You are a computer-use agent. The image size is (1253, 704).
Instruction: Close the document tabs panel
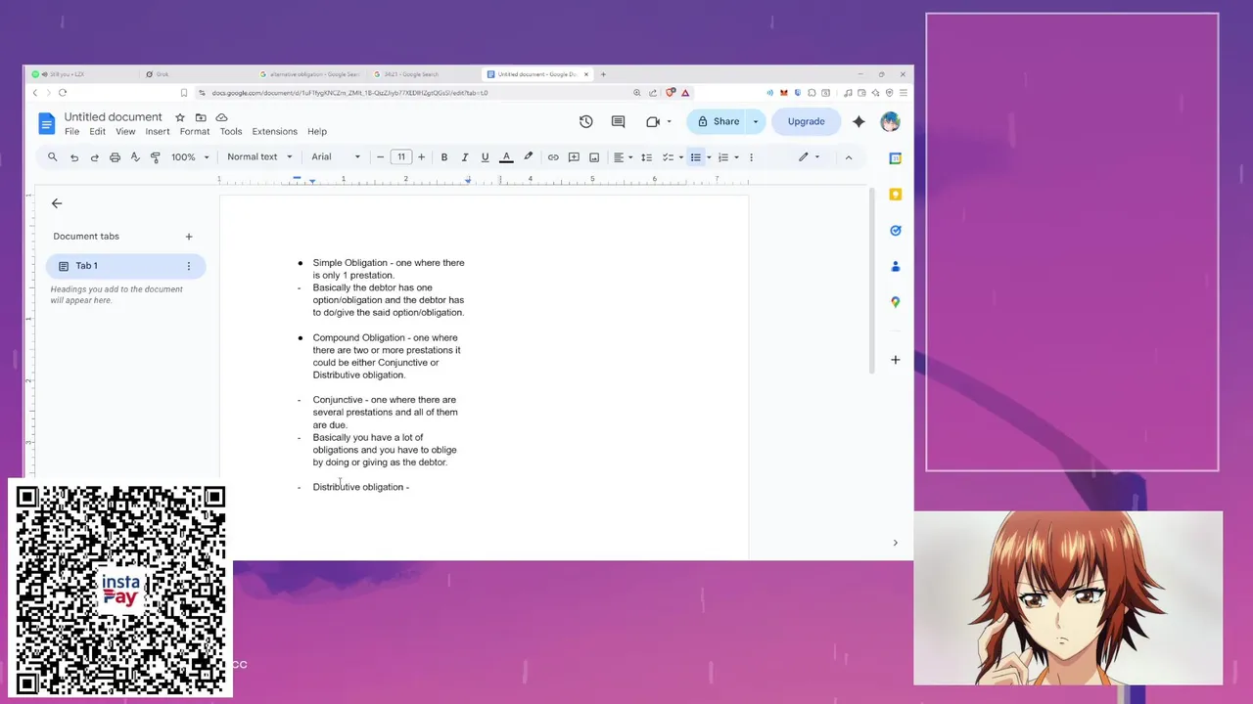click(x=57, y=203)
